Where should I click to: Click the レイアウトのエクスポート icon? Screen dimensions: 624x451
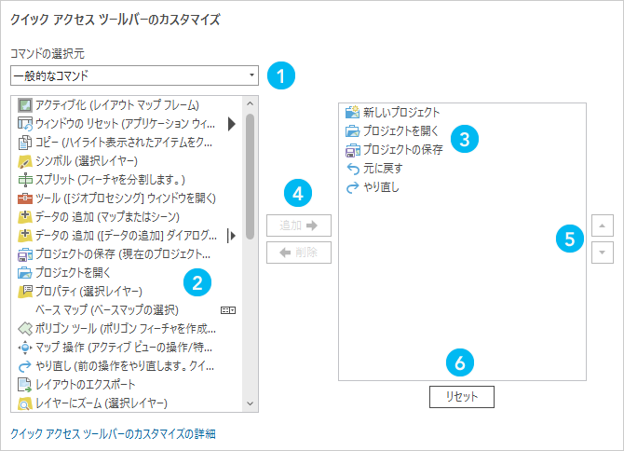(x=25, y=384)
